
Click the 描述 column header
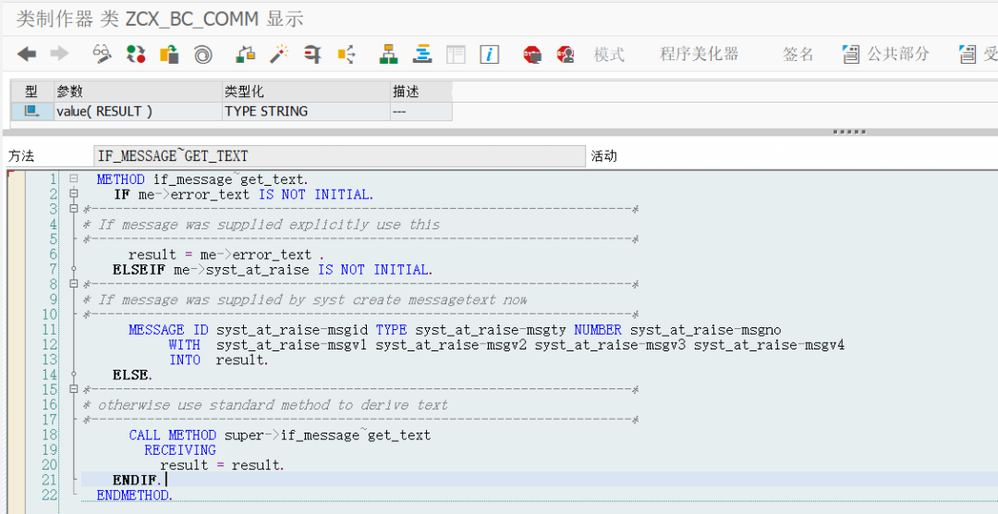(x=421, y=92)
